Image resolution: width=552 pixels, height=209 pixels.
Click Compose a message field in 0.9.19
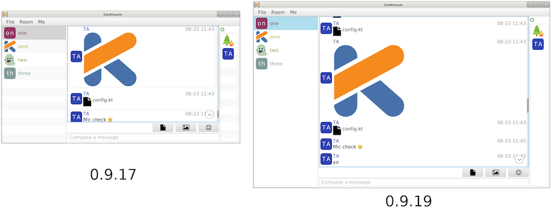[424, 182]
